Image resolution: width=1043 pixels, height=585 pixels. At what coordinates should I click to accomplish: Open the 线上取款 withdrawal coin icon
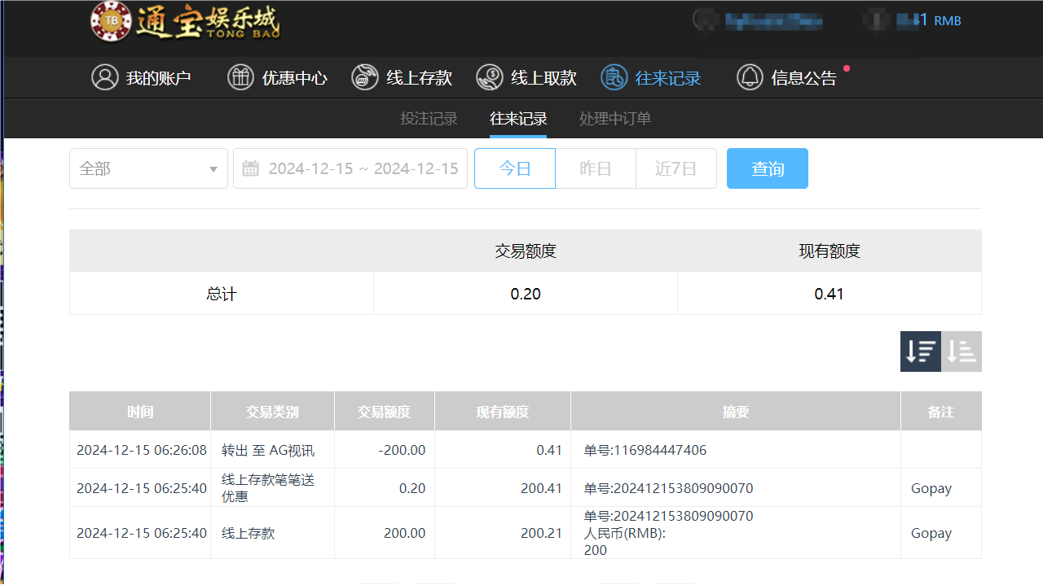[x=490, y=77]
